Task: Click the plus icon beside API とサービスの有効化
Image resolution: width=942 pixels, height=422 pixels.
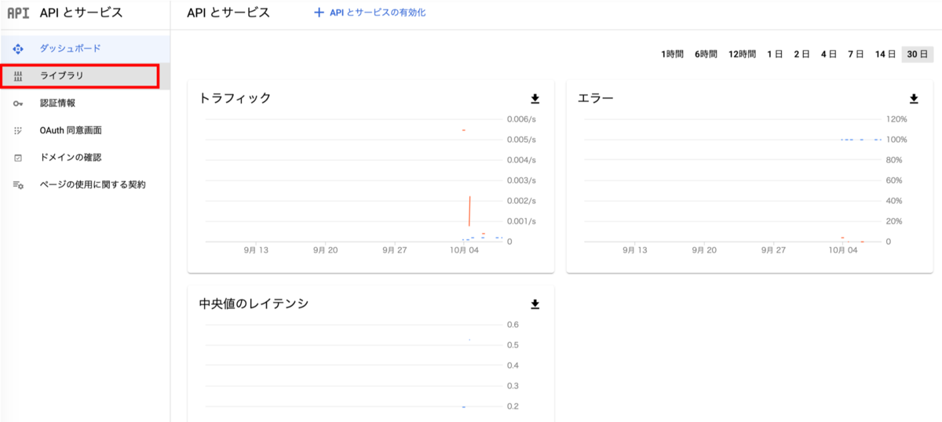Action: [x=319, y=13]
